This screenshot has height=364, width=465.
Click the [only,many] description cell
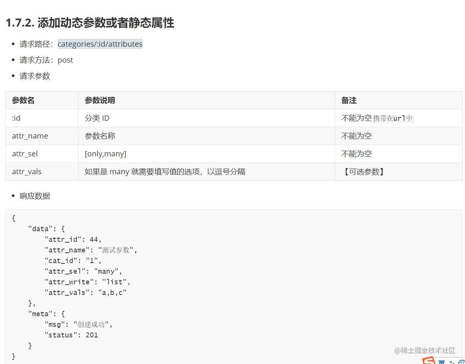[206, 154]
